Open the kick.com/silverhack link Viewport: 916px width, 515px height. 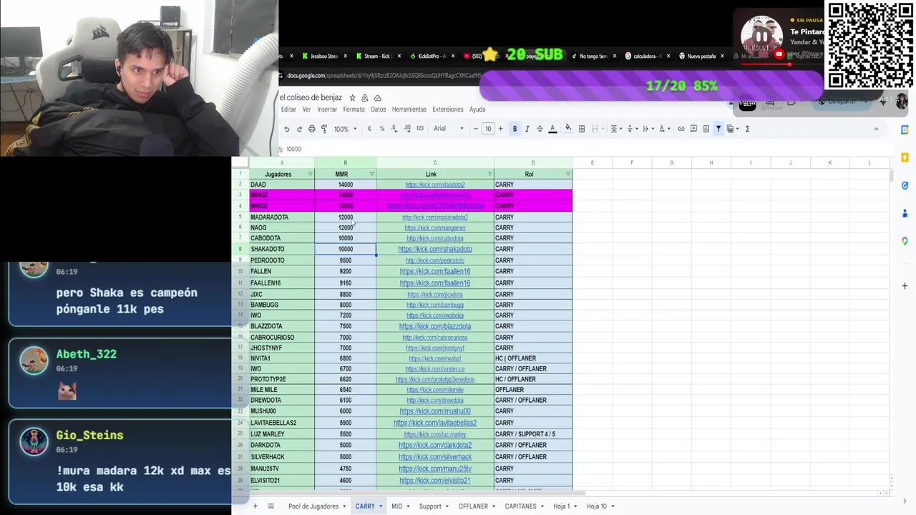(435, 457)
